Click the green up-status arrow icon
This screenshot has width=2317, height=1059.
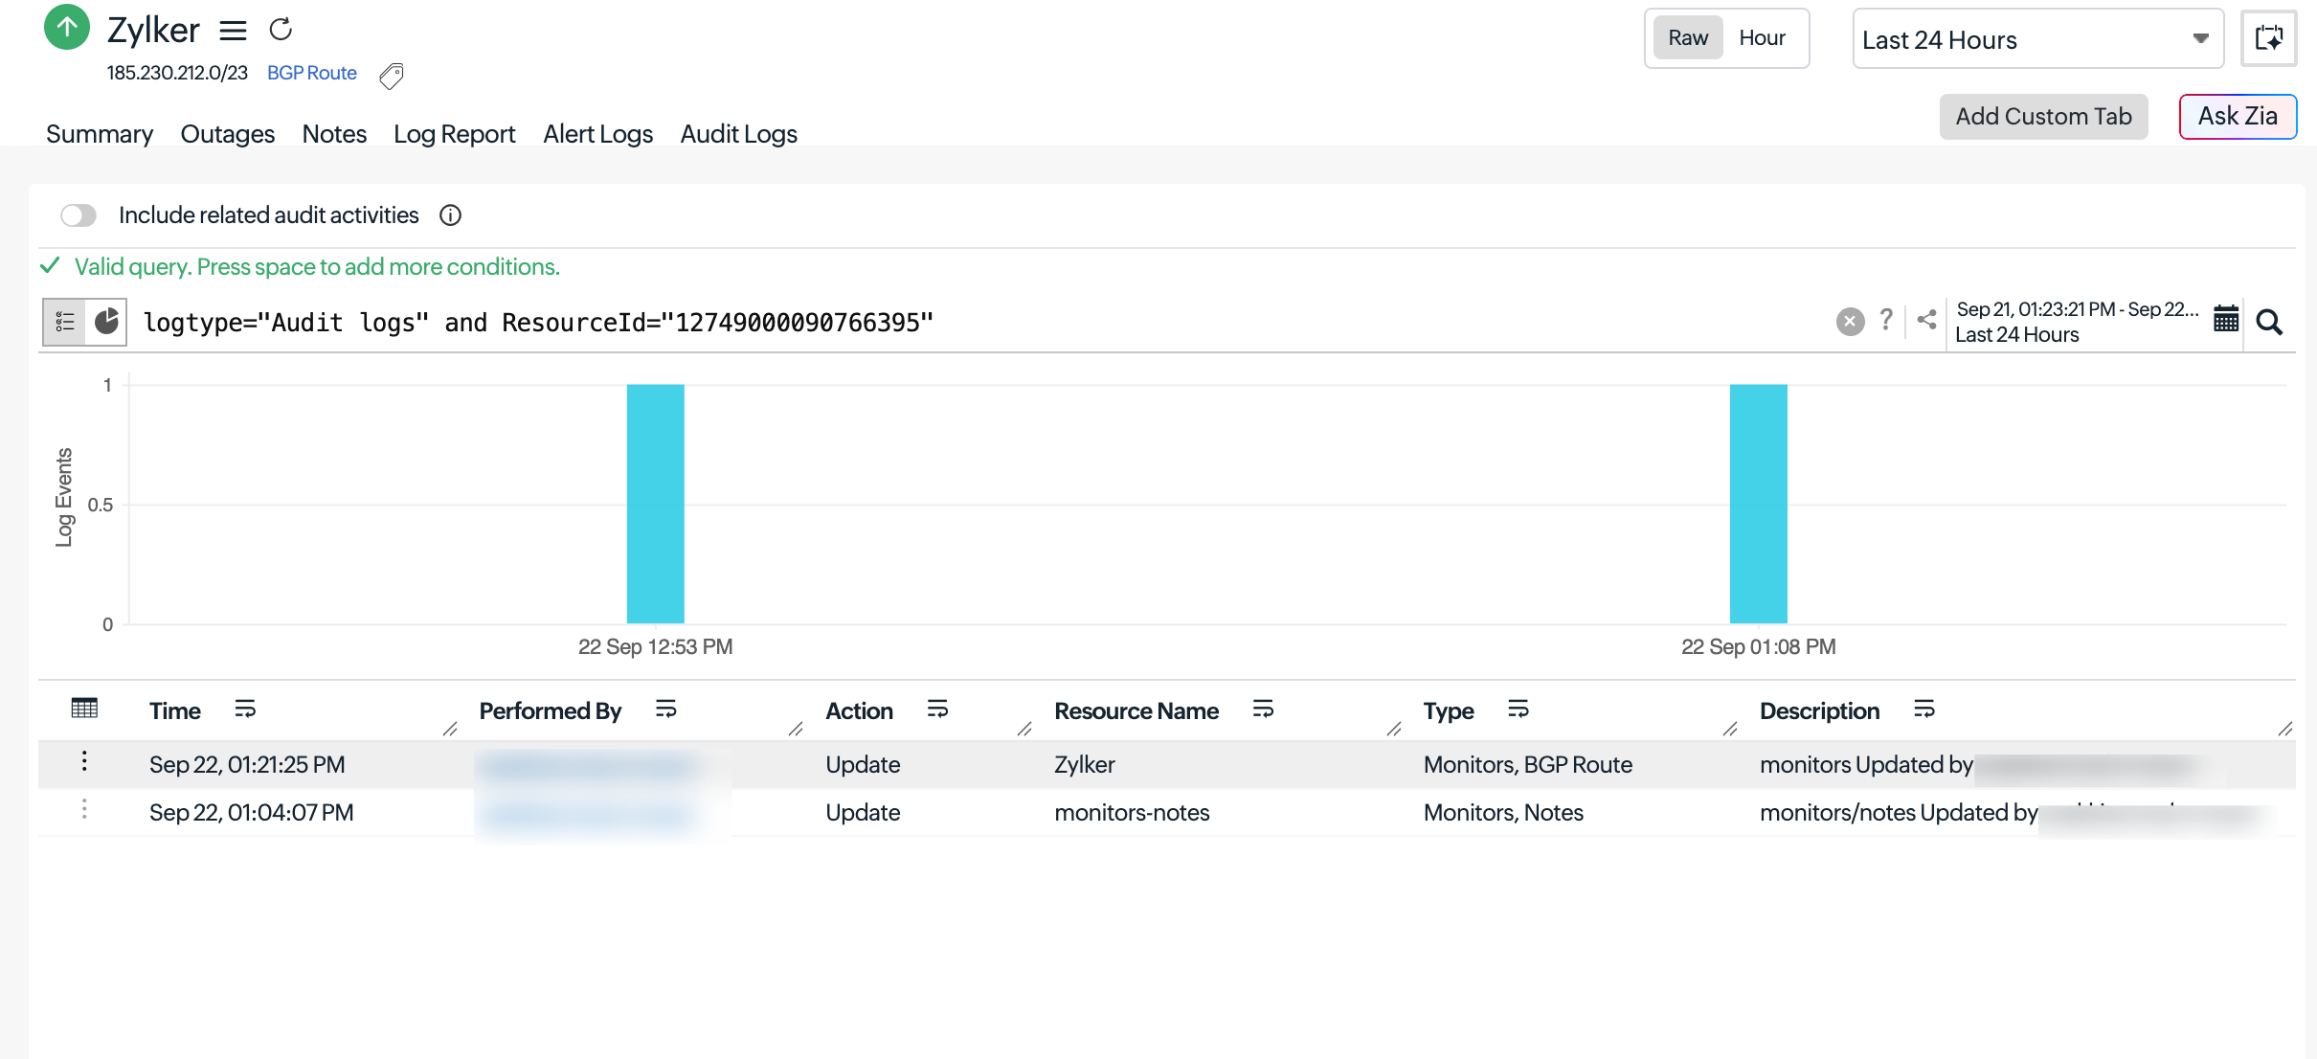[x=67, y=28]
